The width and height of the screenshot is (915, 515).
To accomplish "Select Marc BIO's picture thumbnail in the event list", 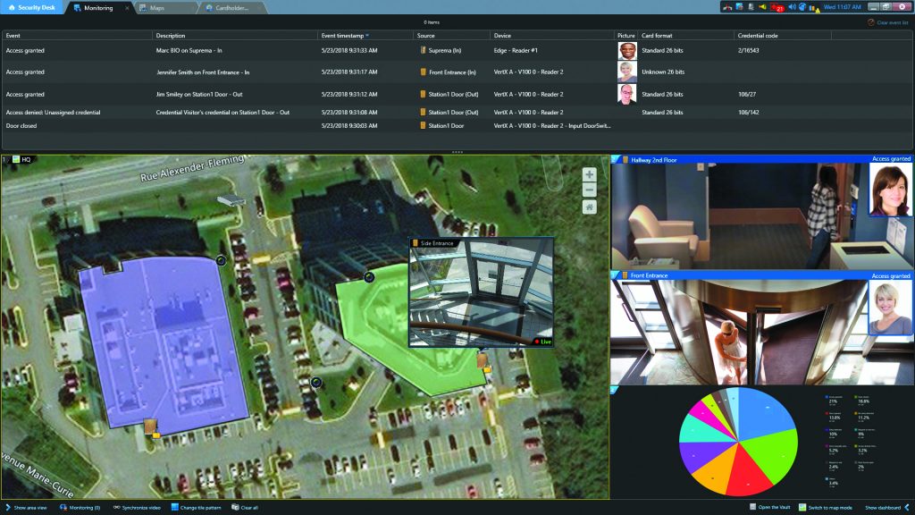I will click(x=629, y=51).
